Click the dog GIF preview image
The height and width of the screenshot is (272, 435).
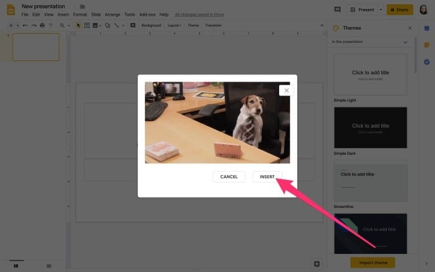click(x=217, y=122)
